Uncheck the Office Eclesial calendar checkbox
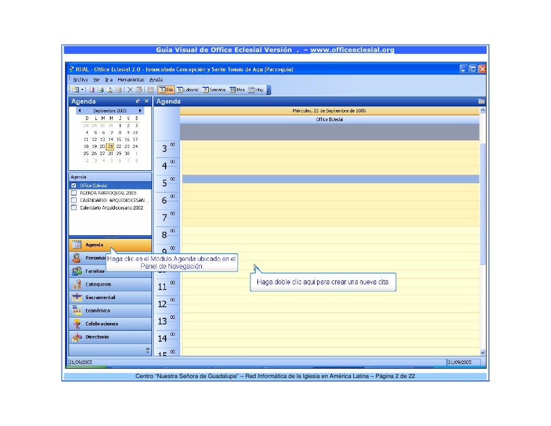Viewport: 551px width, 426px height. click(x=74, y=185)
